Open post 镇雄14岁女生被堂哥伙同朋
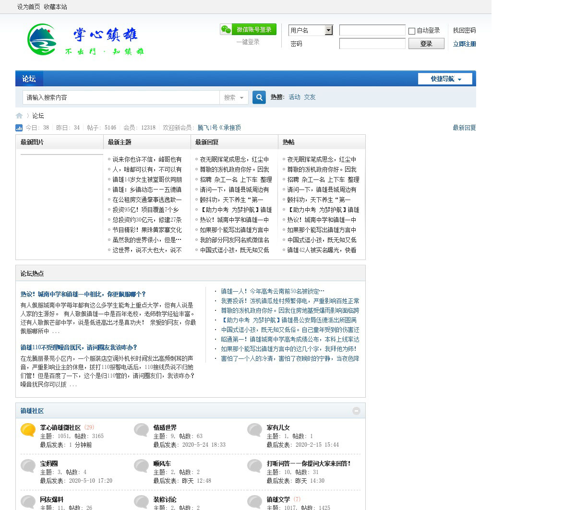This screenshot has width=576, height=510. click(147, 179)
